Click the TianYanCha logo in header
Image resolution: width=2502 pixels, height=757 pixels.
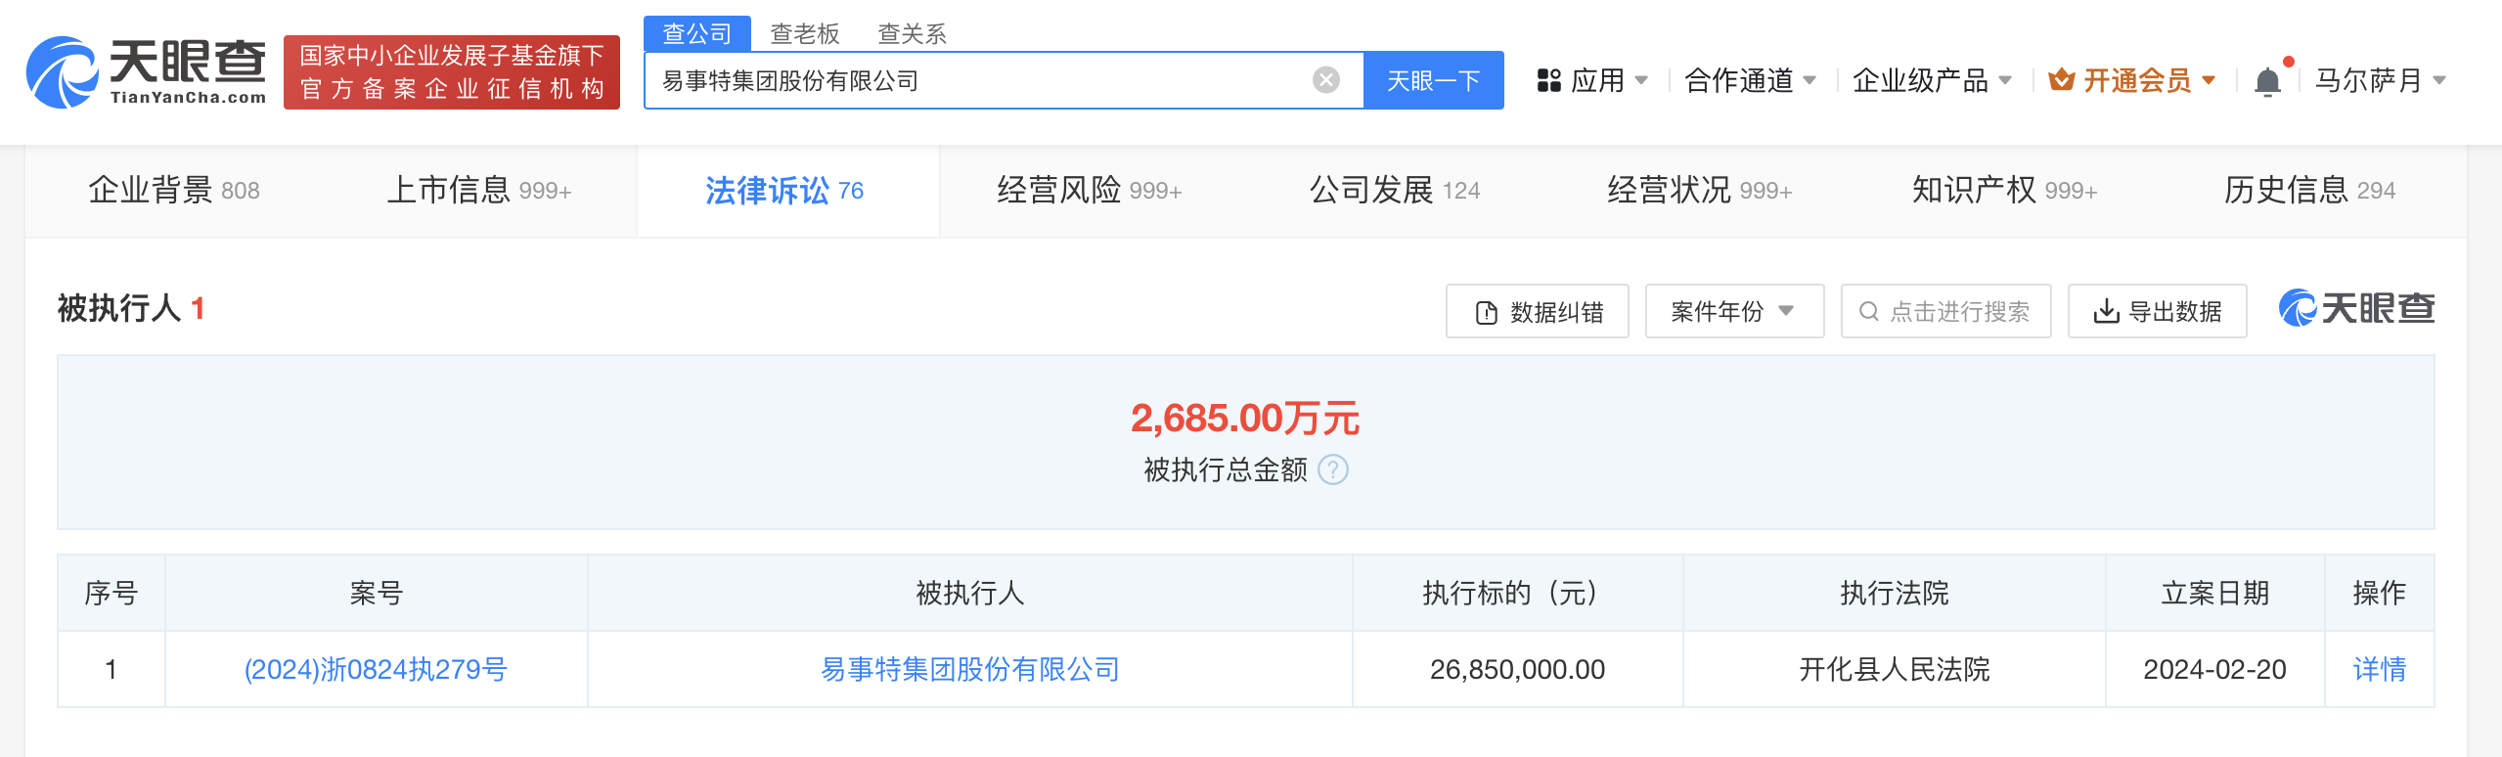147,72
